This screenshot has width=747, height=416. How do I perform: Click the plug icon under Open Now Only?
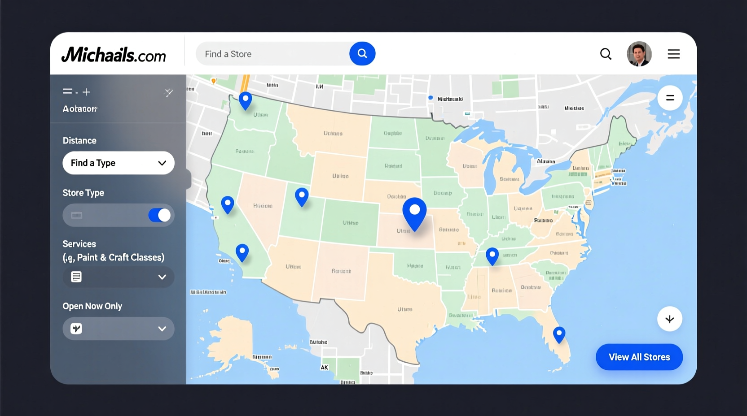(76, 329)
